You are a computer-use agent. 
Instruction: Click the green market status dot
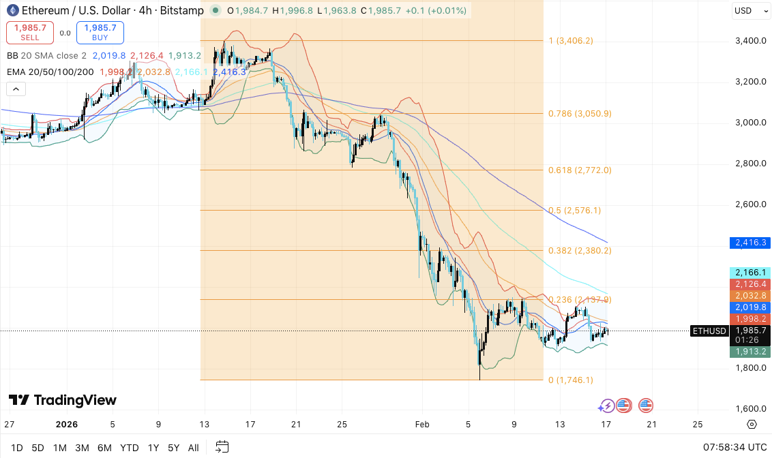[x=216, y=11]
